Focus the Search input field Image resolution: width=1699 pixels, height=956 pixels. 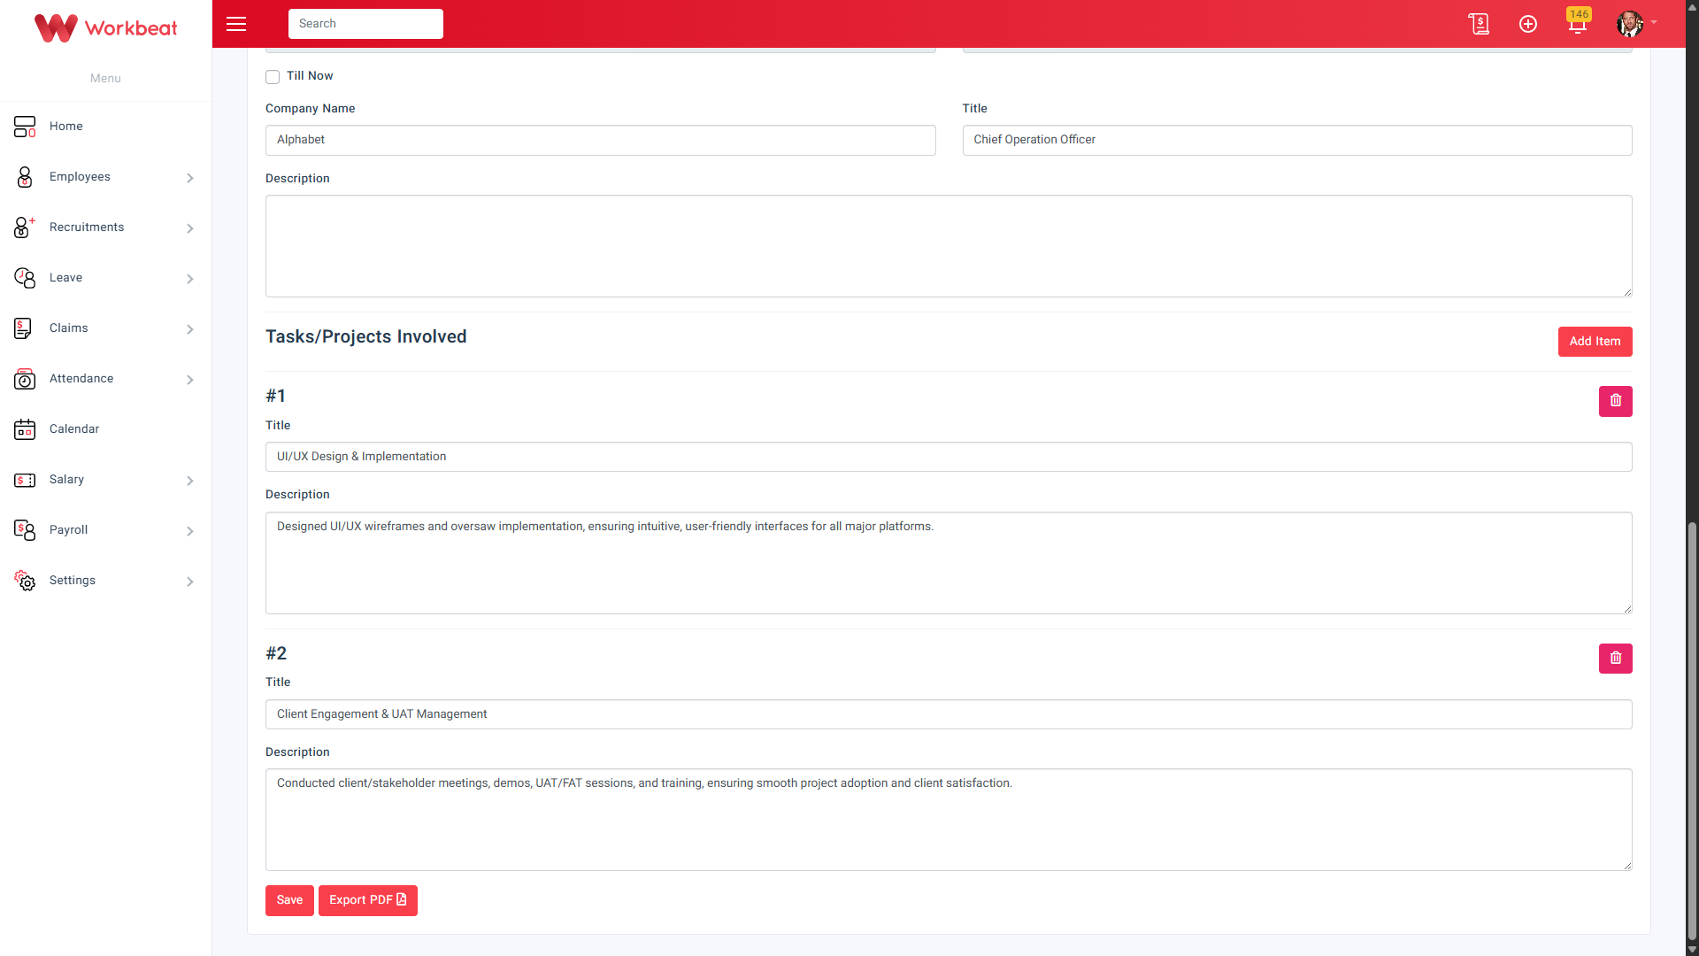point(365,24)
